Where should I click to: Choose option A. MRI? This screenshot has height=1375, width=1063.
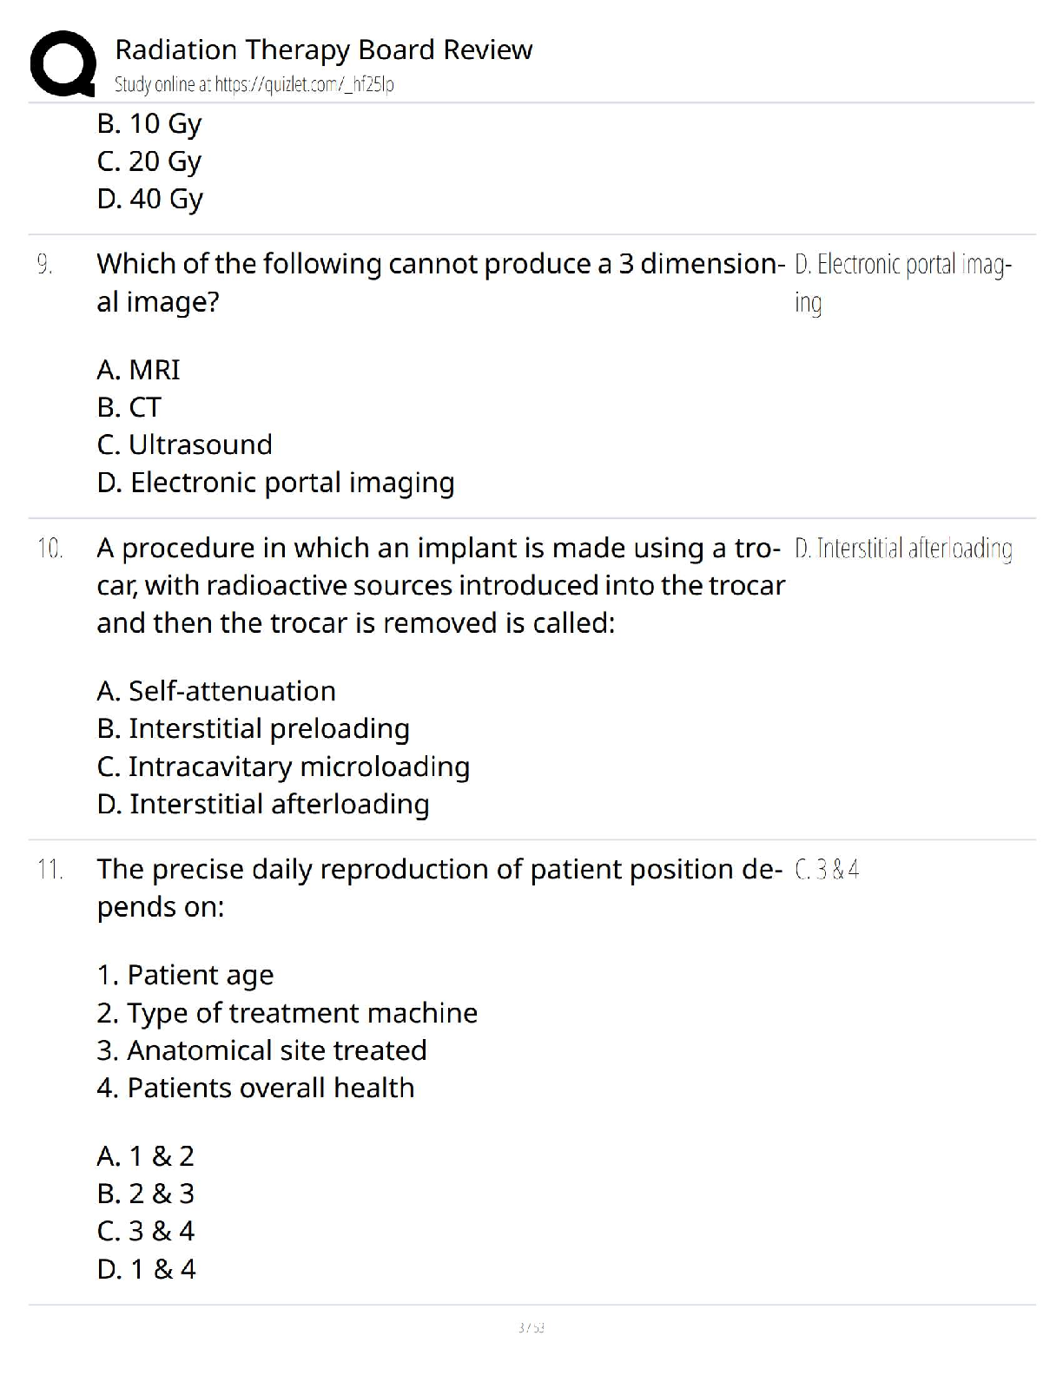[139, 370]
